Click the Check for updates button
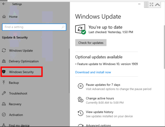 coord(91,43)
